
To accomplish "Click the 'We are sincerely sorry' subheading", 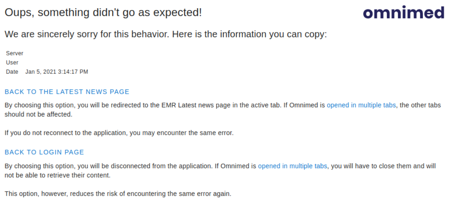I will [165, 34].
